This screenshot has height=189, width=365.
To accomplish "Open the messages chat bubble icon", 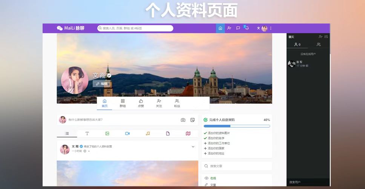I will click(x=238, y=28).
